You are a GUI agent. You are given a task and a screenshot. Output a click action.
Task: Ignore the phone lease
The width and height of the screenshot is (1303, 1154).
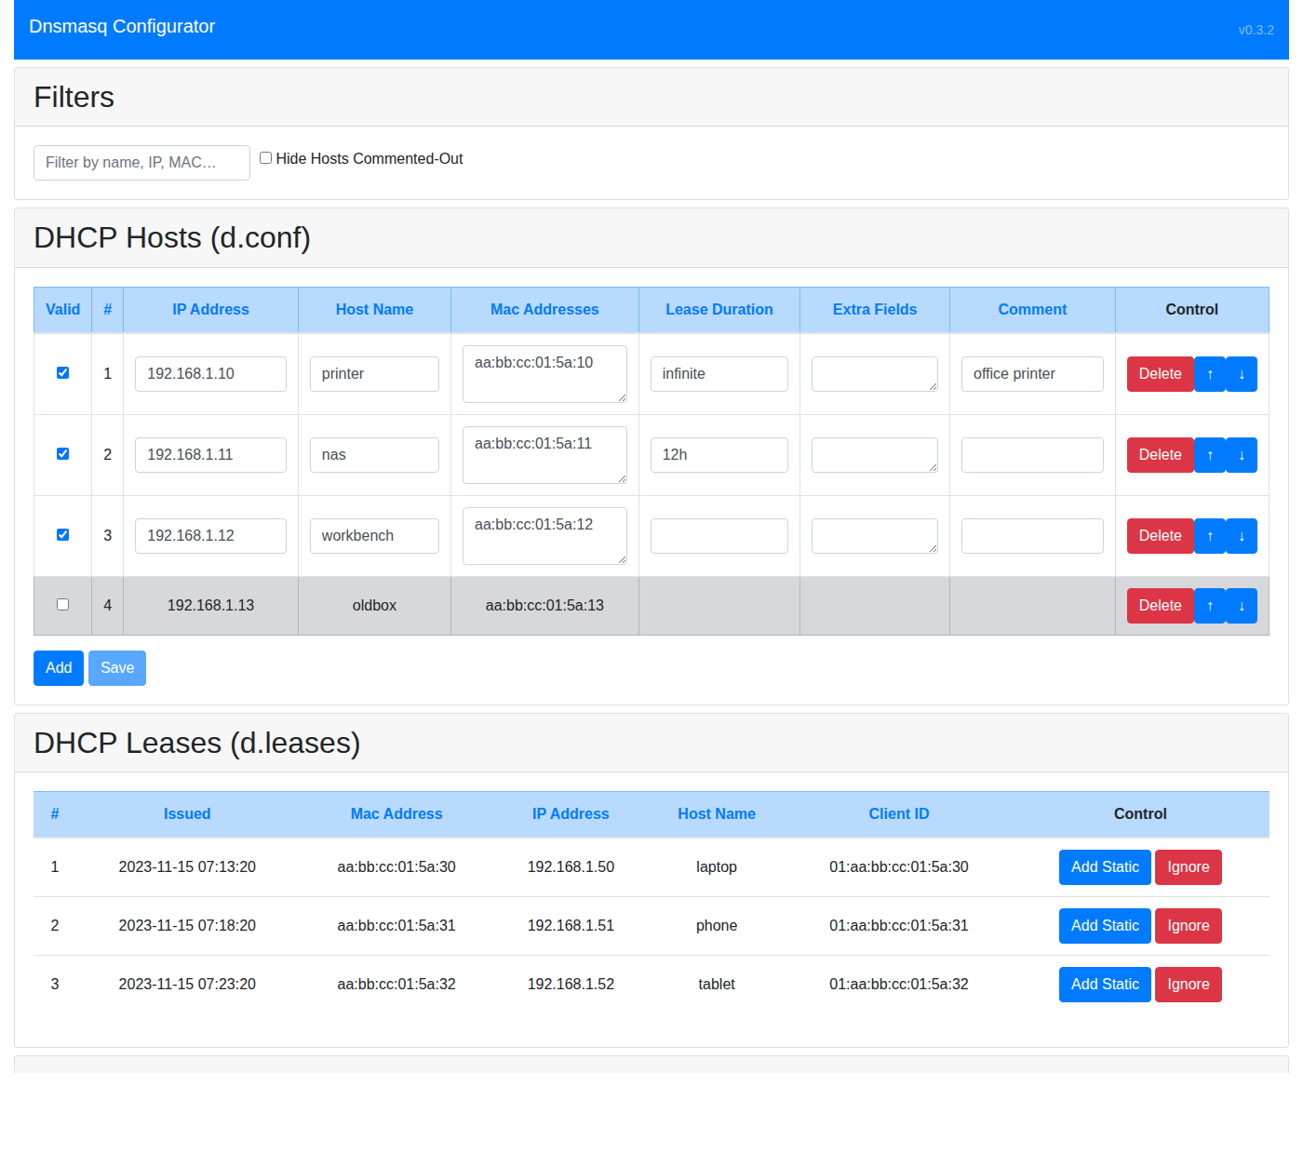coord(1189,926)
